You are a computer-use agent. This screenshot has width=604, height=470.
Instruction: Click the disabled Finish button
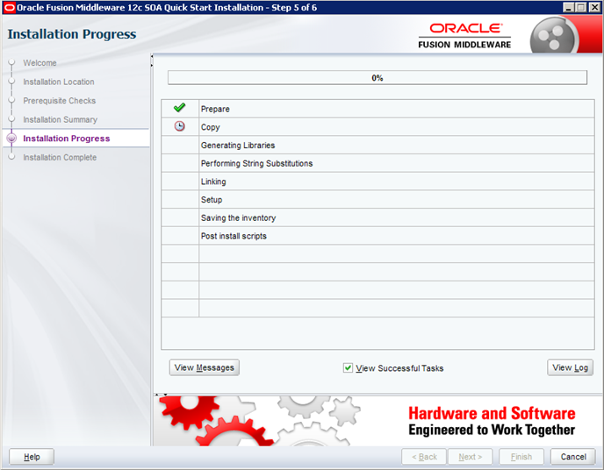pyautogui.click(x=521, y=457)
